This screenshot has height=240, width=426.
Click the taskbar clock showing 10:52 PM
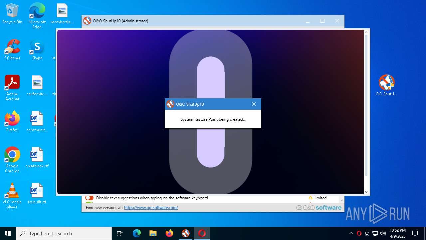[398, 233]
